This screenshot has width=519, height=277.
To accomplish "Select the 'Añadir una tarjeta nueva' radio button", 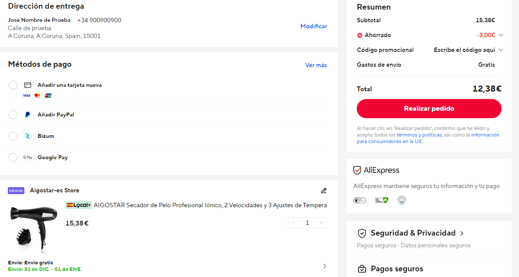I will (13, 85).
